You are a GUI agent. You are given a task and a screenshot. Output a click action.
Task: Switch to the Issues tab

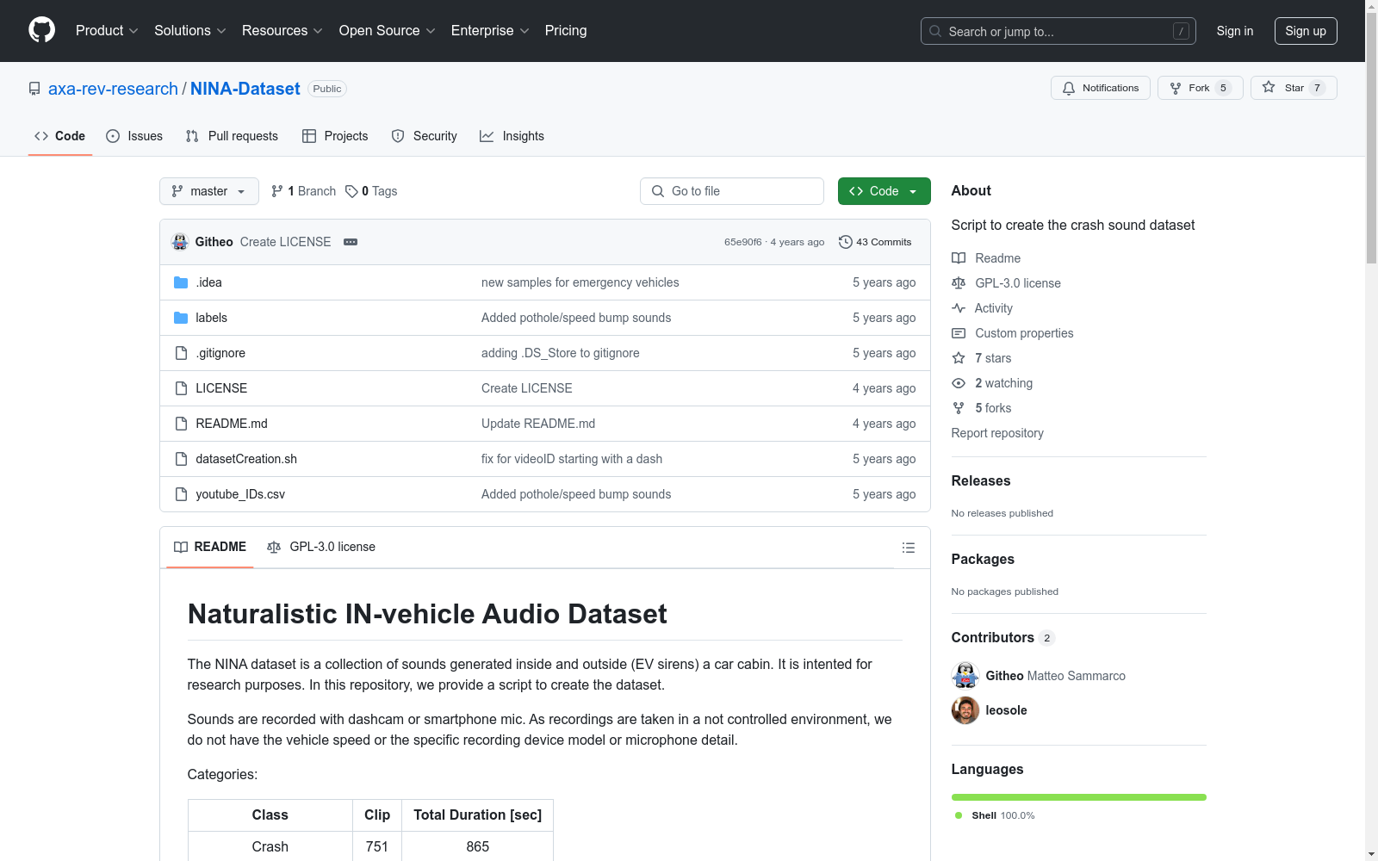tap(134, 136)
